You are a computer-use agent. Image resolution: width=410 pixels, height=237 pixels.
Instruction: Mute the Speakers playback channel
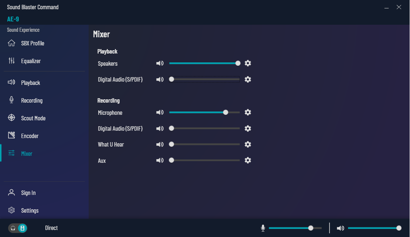coord(160,63)
